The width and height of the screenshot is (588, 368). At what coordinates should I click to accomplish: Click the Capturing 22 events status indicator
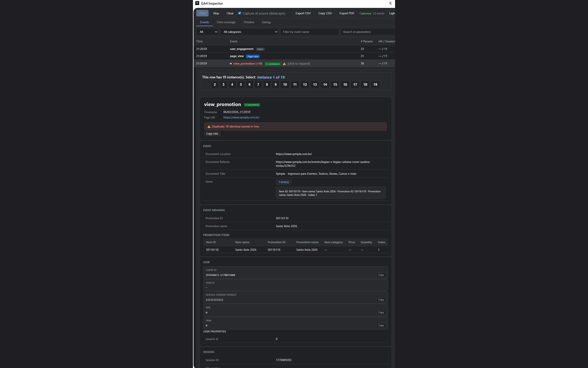tap(371, 13)
